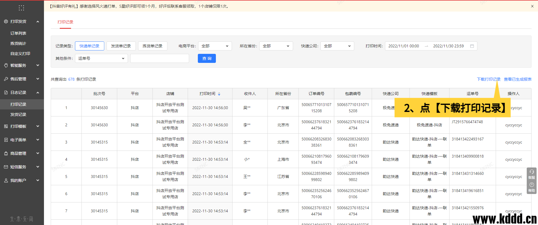Click the 短信服务 envelope icon
This screenshot has width=538, height=225.
coord(6,167)
